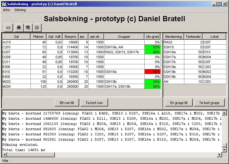Click the 'Tentander' column header in groups table

point(193,37)
